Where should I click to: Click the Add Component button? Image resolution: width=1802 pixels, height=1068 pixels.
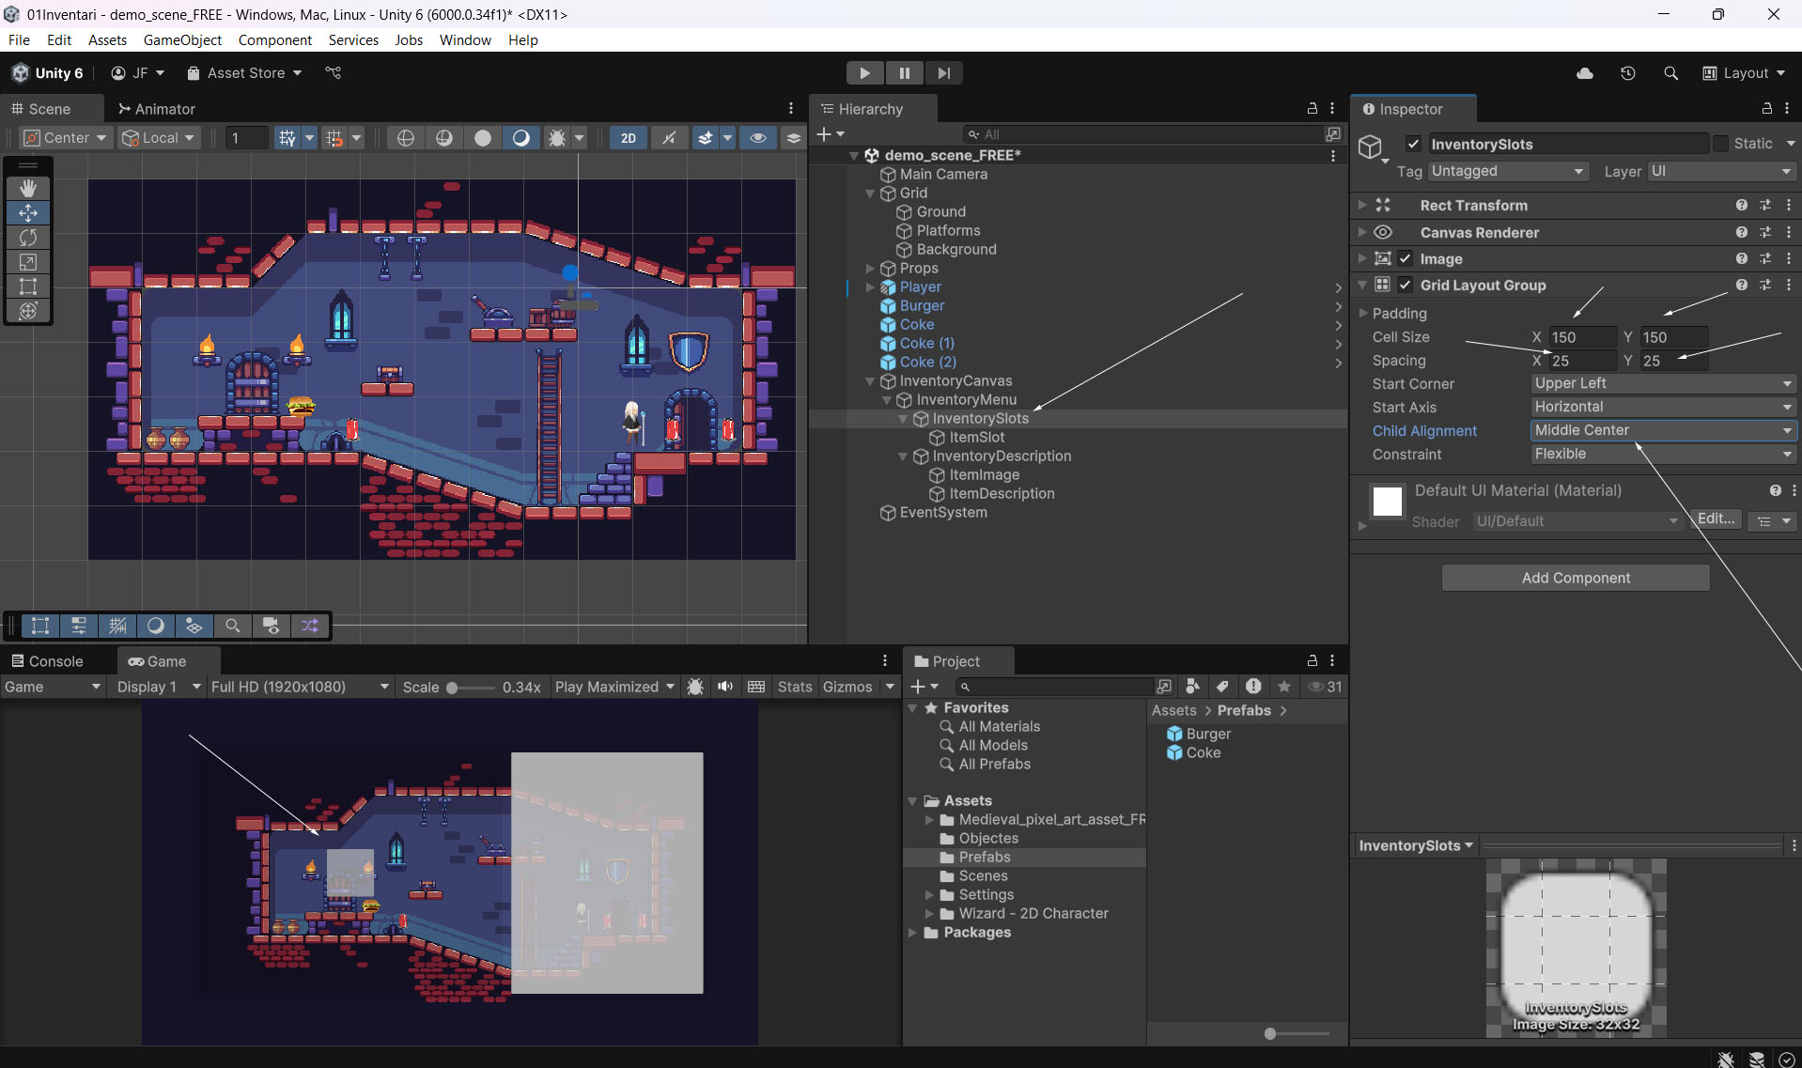click(x=1575, y=578)
